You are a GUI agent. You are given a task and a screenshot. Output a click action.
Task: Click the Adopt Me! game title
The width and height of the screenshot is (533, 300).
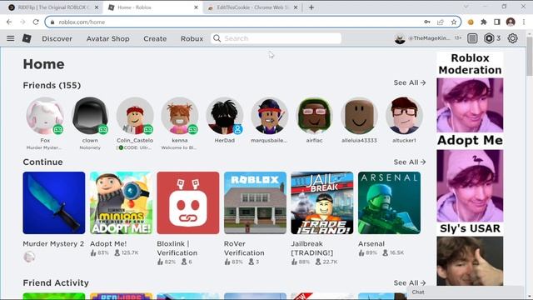[x=108, y=244]
